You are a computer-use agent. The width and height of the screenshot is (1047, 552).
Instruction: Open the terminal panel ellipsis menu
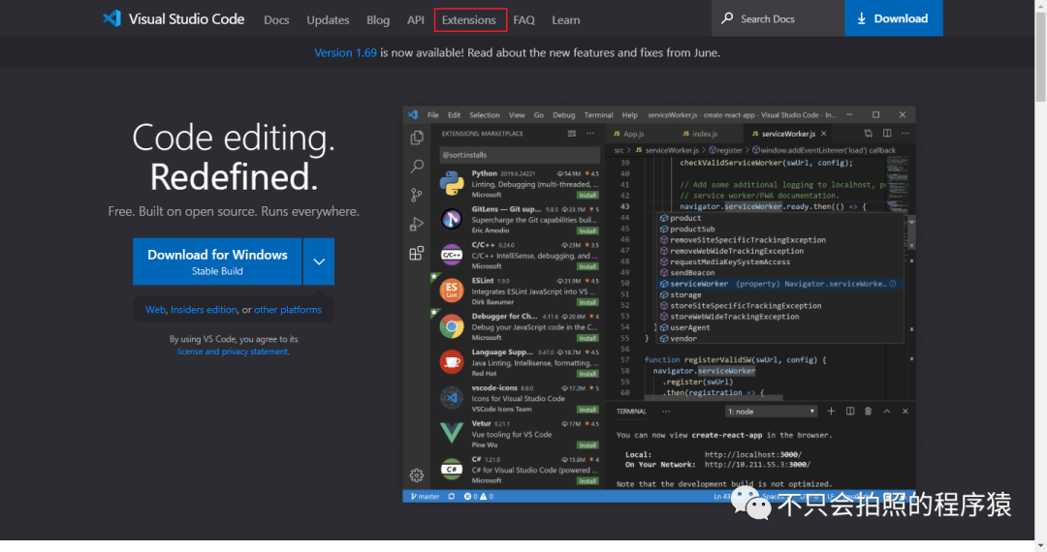(x=666, y=412)
